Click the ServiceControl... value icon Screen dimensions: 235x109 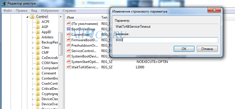[69, 51]
